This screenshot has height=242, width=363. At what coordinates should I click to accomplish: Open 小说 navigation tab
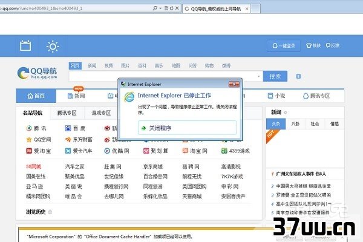coord(276,96)
